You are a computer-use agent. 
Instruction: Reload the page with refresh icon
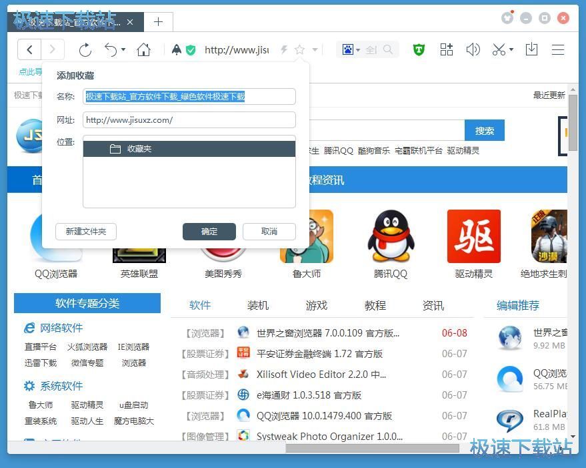coord(85,50)
